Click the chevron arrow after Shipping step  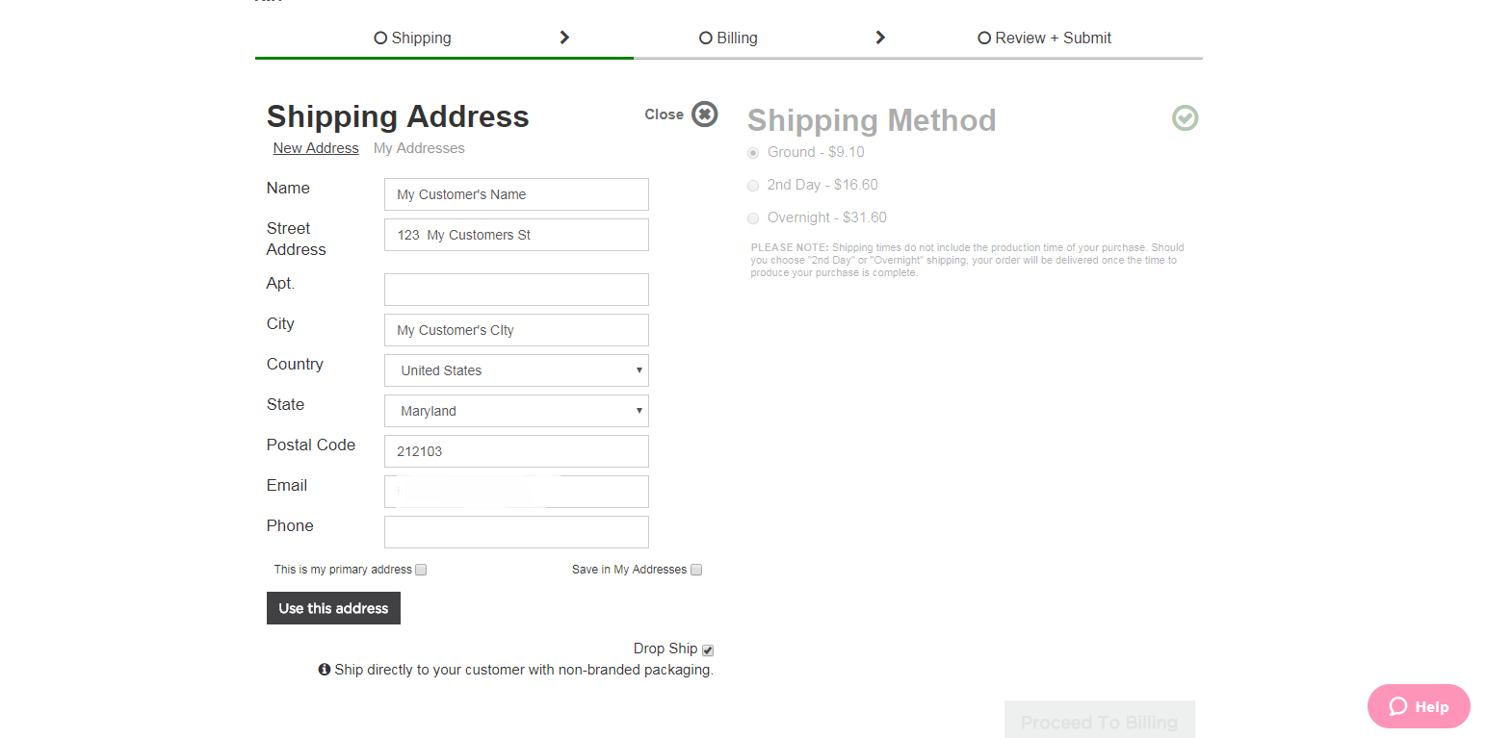564,38
